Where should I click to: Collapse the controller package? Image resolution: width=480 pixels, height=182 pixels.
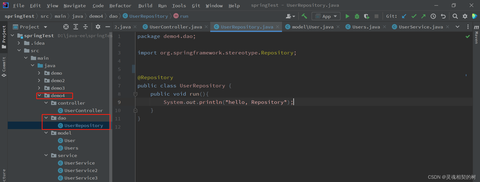click(46, 103)
